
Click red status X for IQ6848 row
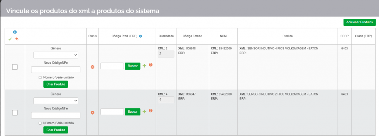[x=92, y=67]
